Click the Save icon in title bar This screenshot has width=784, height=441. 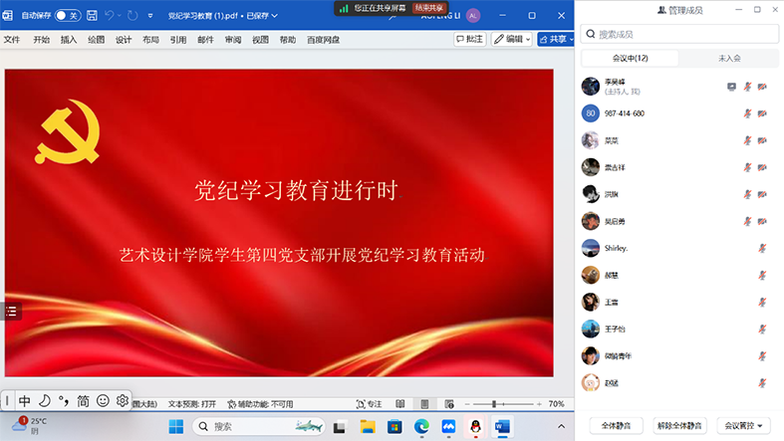pyautogui.click(x=92, y=16)
